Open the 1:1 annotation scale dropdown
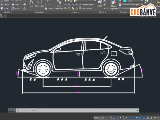Viewport: 160px width, 120px height. [156, 118]
